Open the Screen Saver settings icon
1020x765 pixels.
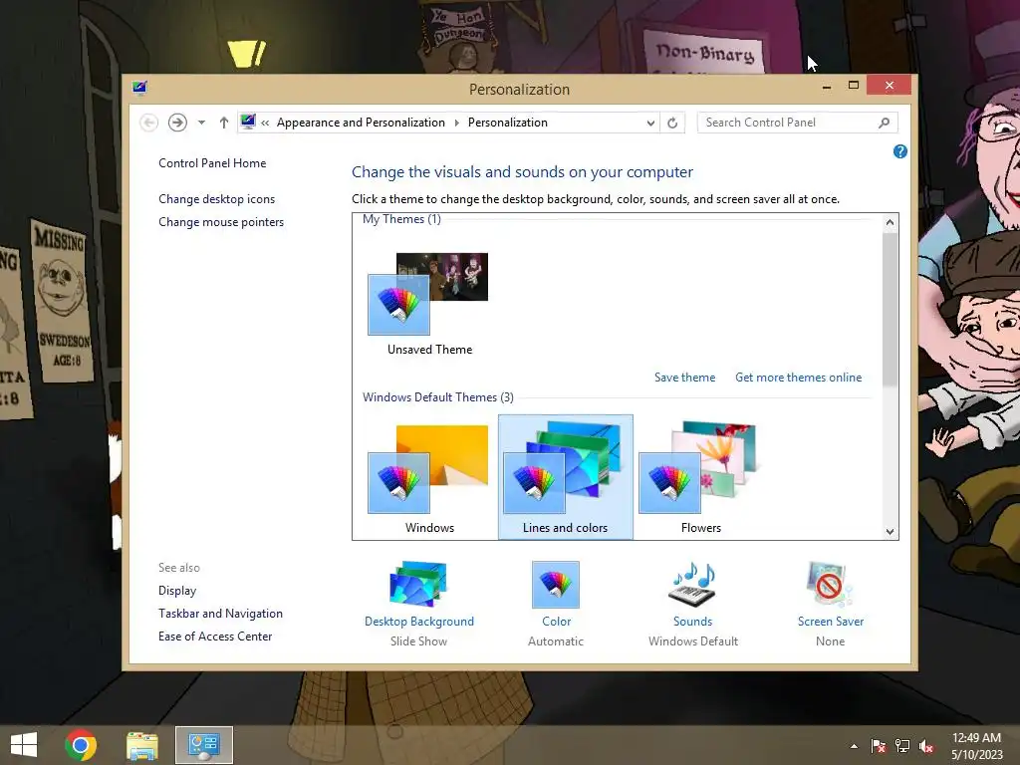[830, 584]
